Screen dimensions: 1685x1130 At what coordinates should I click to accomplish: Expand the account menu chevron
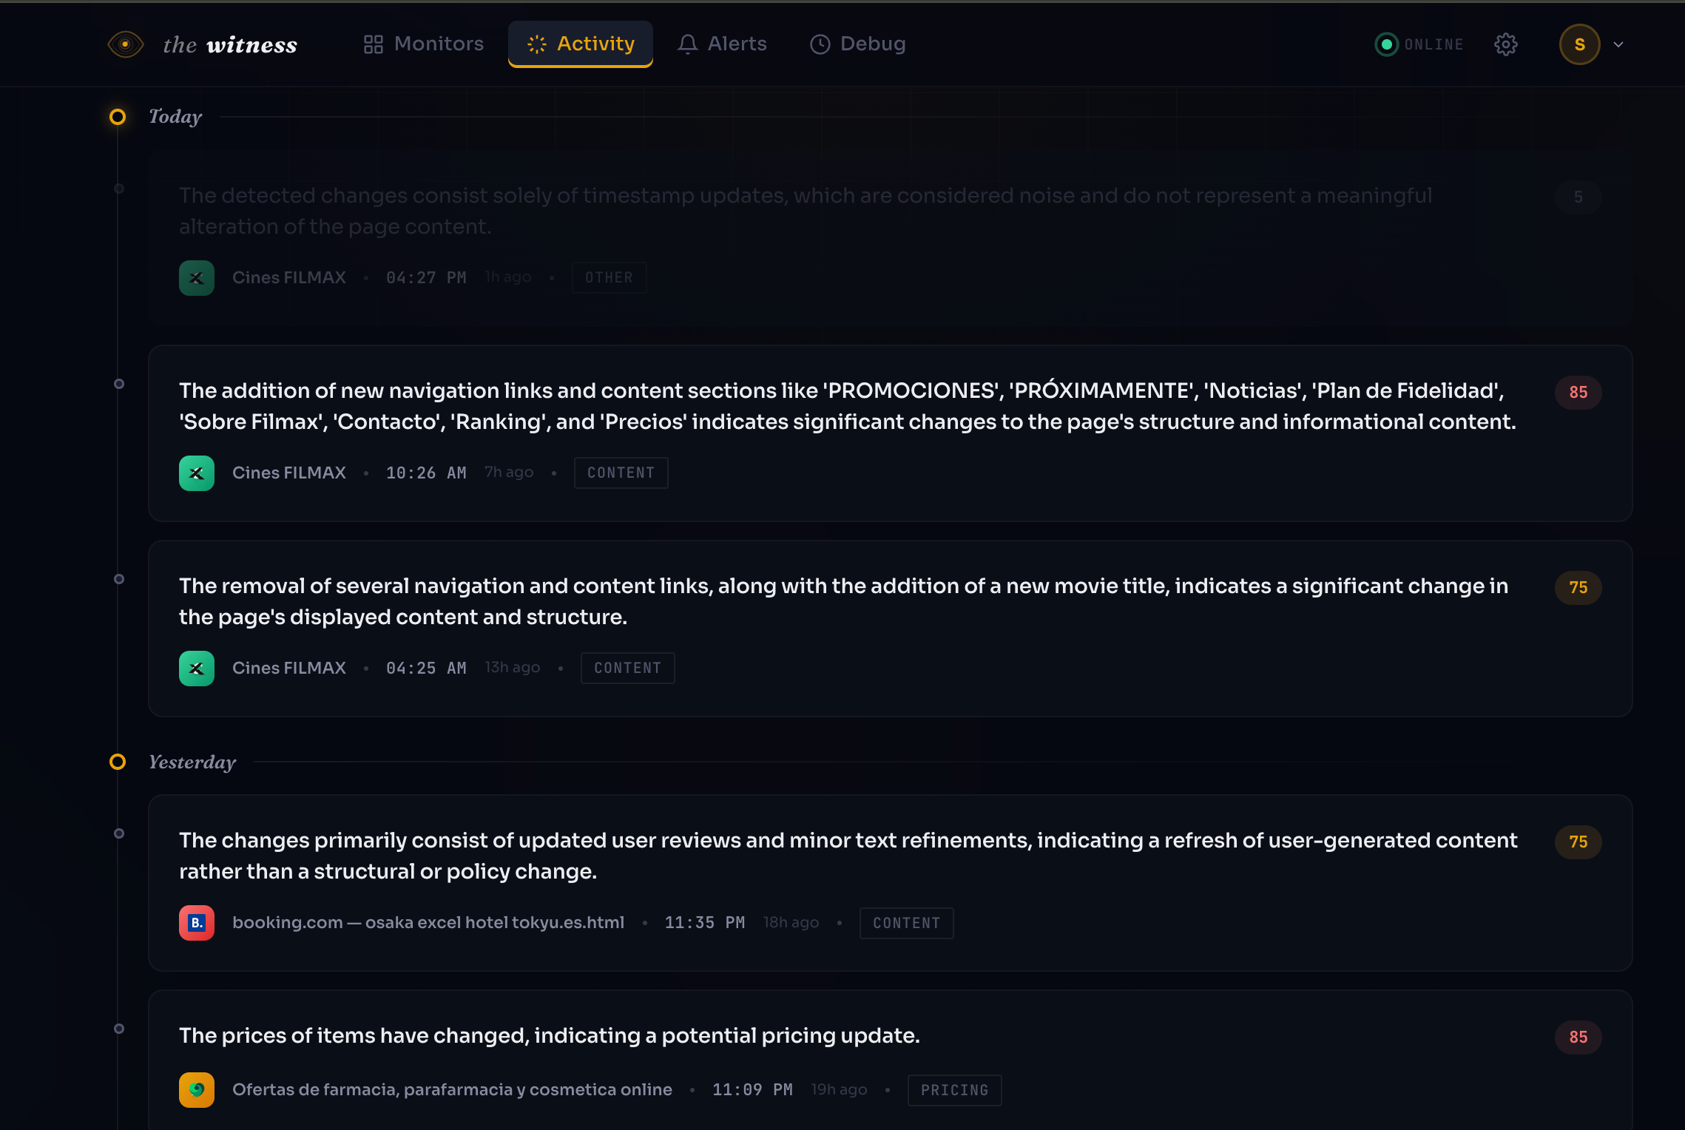point(1618,44)
